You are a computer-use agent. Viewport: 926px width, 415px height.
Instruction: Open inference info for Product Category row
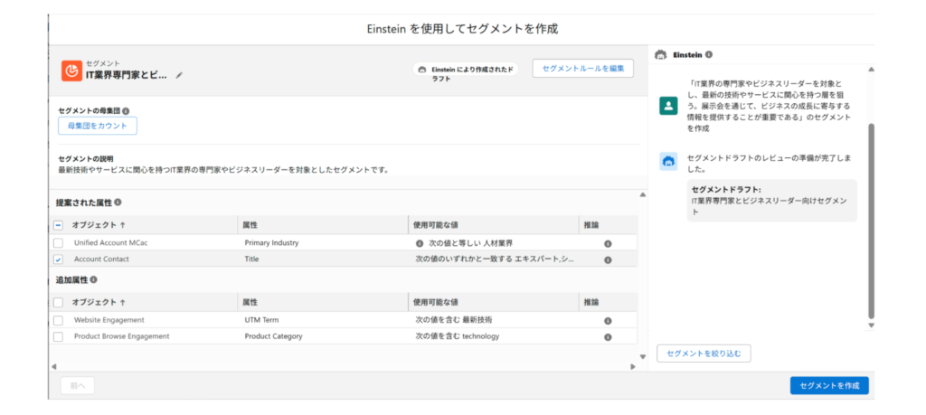(608, 337)
